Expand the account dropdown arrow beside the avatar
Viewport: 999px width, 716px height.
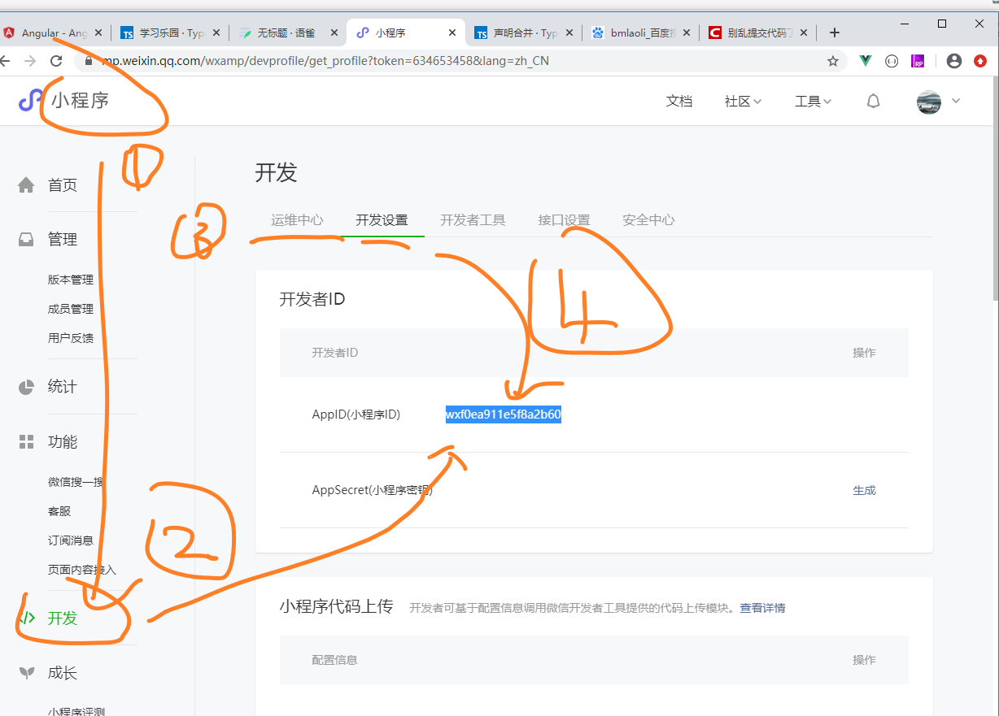[956, 101]
